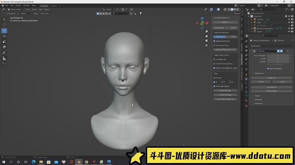The height and width of the screenshot is (165, 295).
Task: Open the Material properties tab
Action: click(x=246, y=100)
